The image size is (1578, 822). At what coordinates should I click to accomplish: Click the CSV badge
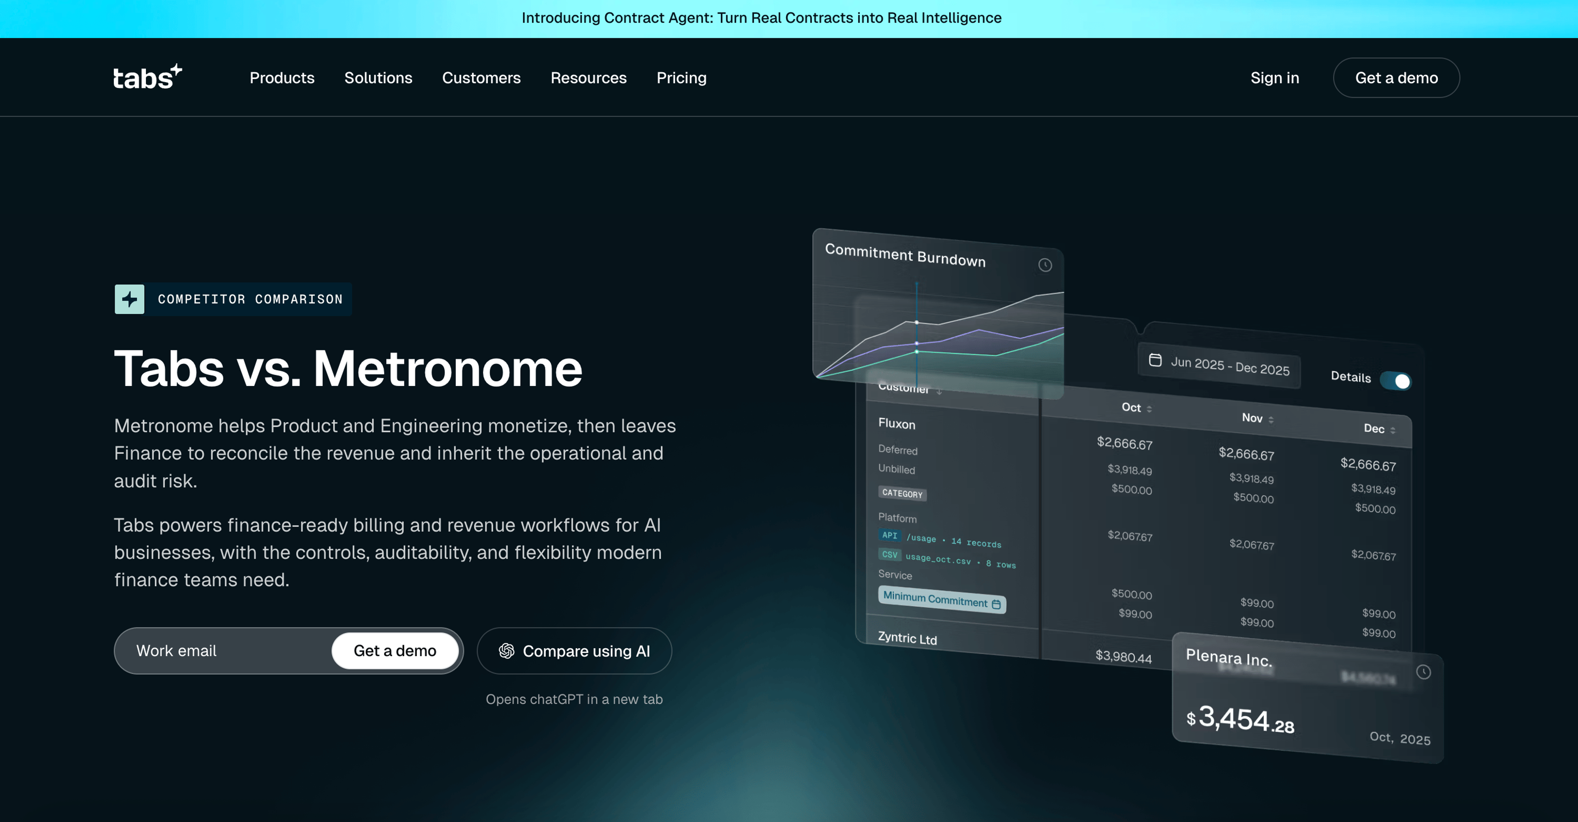point(889,555)
